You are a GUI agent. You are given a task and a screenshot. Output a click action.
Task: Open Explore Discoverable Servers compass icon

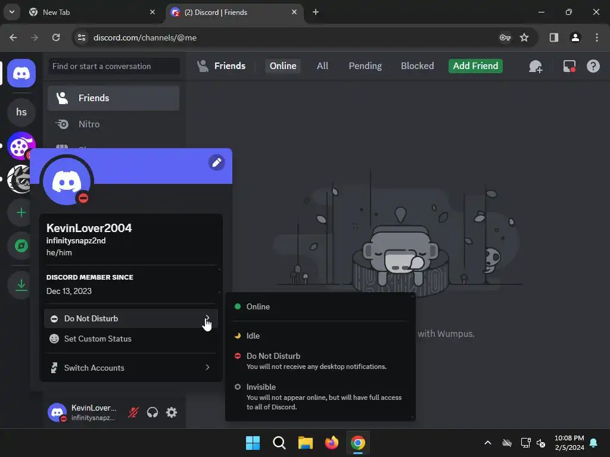coord(21,246)
